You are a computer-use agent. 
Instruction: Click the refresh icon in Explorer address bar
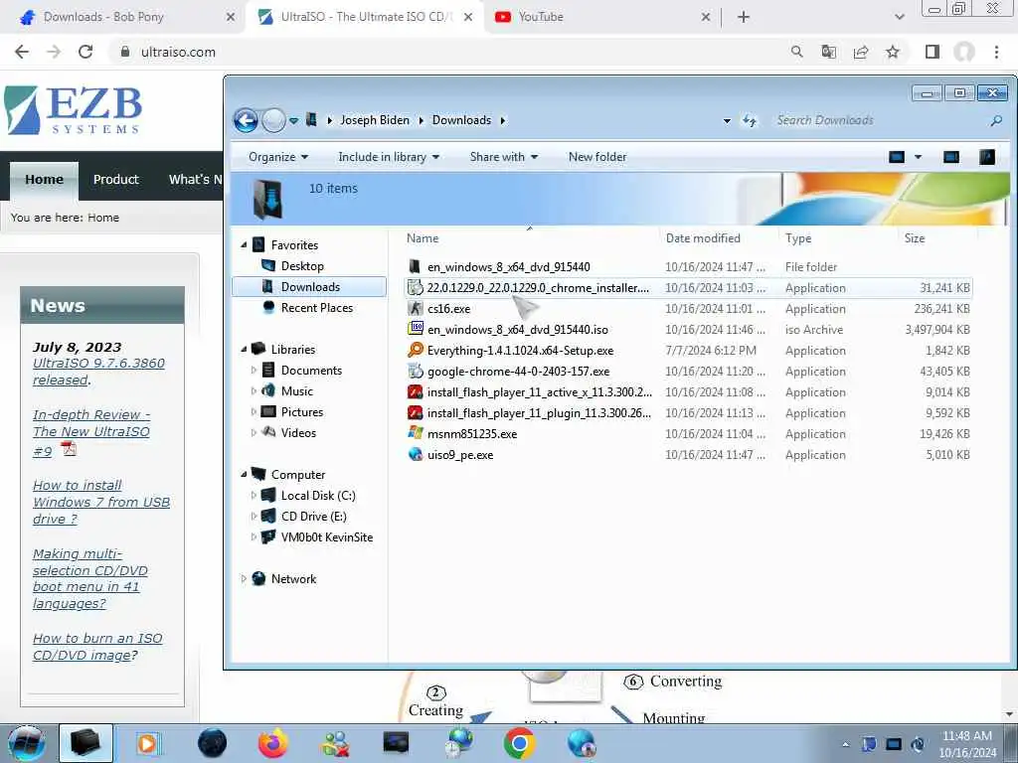[750, 120]
